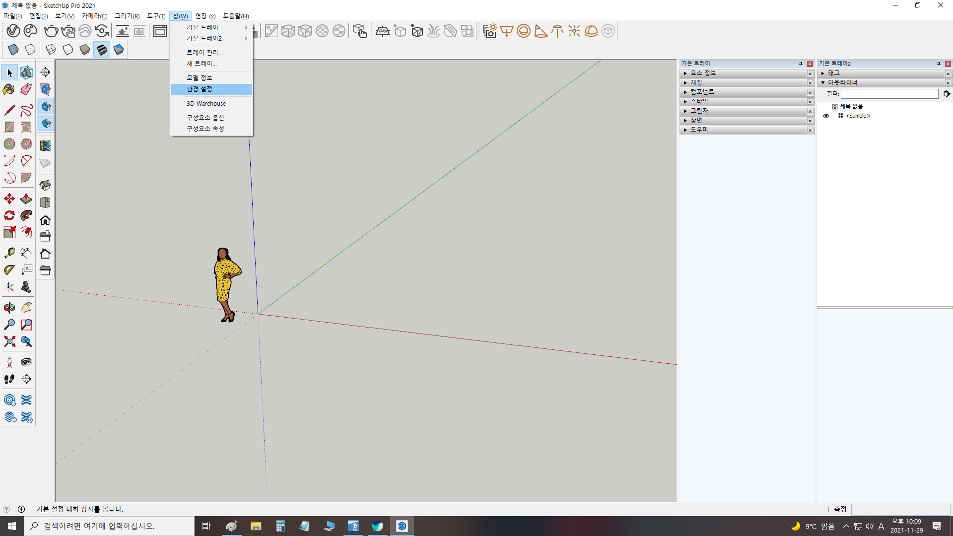Select the Zoom Extents tool

[9, 341]
